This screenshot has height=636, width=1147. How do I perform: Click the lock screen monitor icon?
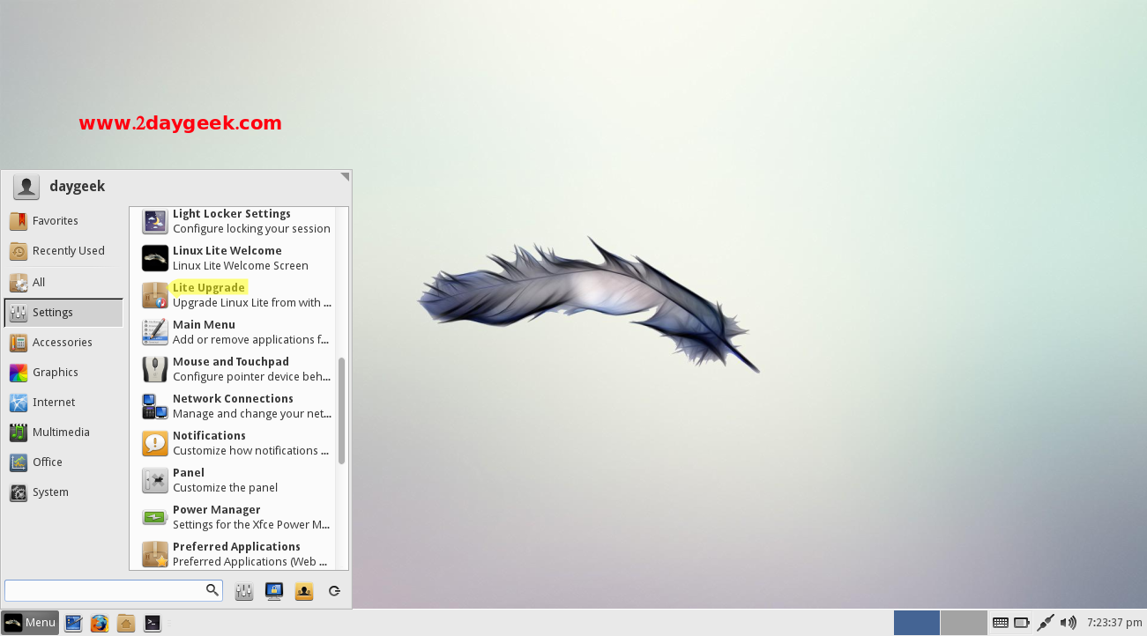coord(274,591)
